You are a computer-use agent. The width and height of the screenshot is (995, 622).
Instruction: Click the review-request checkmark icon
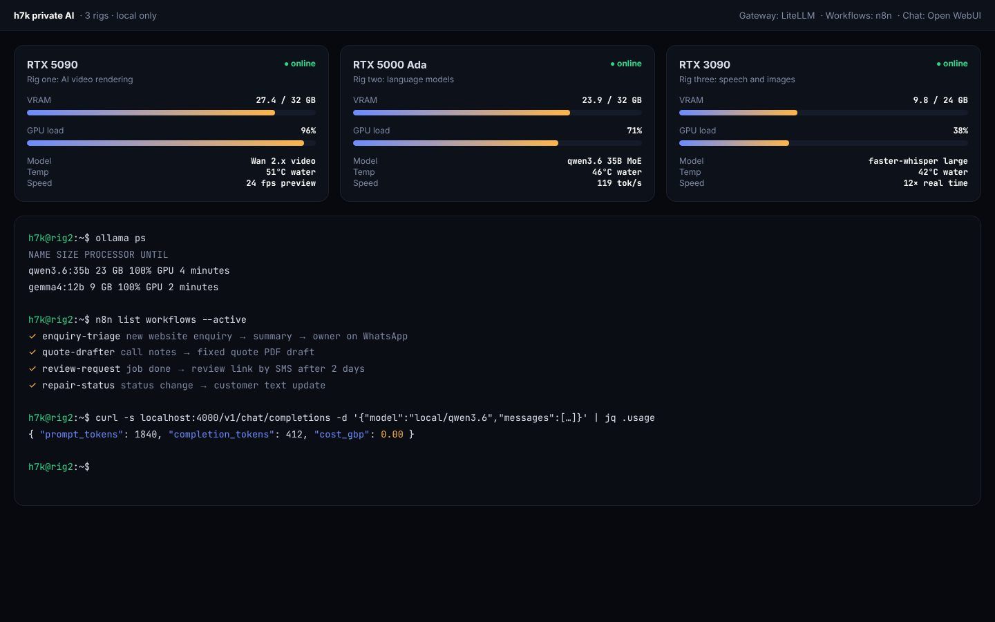32,369
